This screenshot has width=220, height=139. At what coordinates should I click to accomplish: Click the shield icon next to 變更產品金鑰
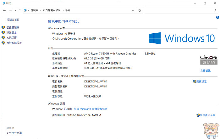coord(198,115)
